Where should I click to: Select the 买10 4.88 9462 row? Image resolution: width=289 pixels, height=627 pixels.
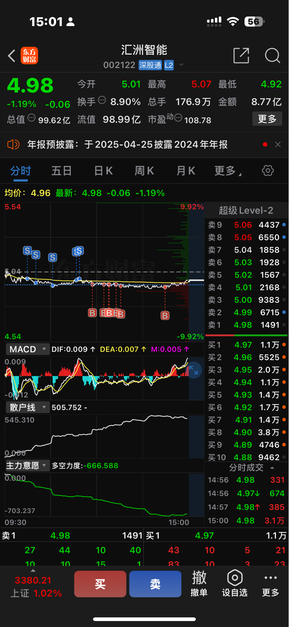pyautogui.click(x=247, y=457)
